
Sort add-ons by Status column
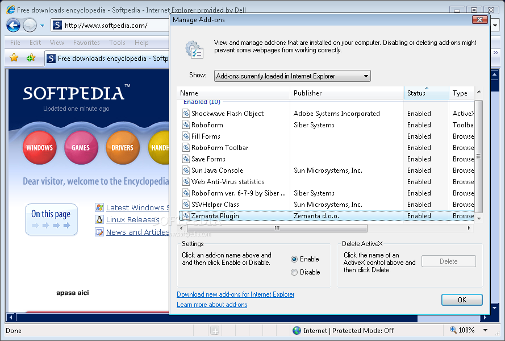point(427,93)
